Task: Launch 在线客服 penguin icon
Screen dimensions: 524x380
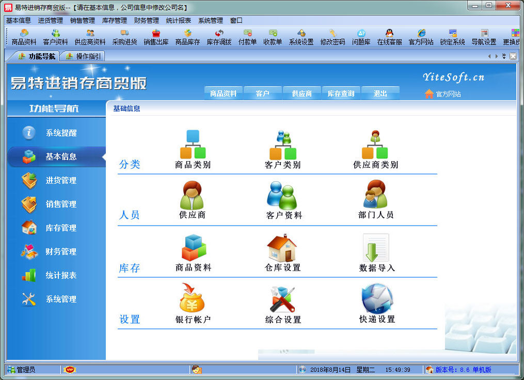Action: point(389,37)
